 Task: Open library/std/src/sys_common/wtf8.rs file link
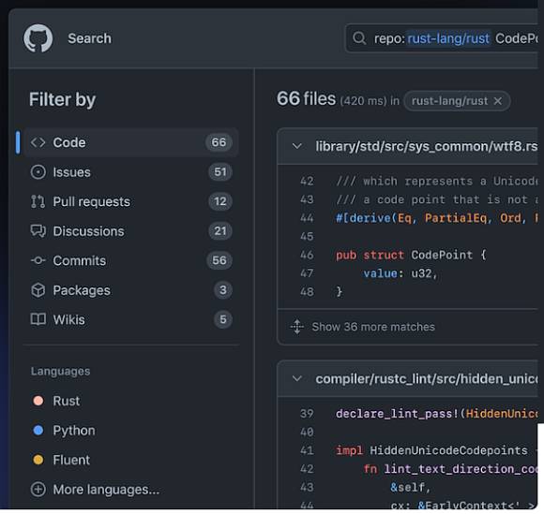(427, 146)
